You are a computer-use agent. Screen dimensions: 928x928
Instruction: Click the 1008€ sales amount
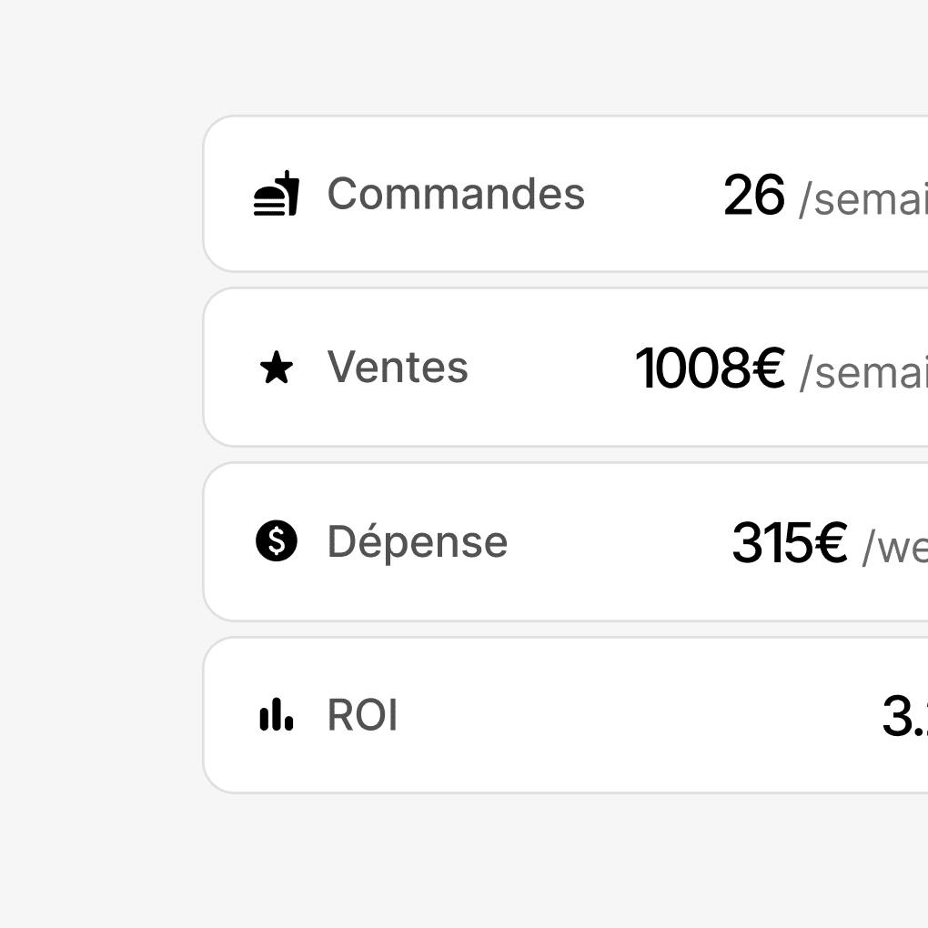click(709, 369)
